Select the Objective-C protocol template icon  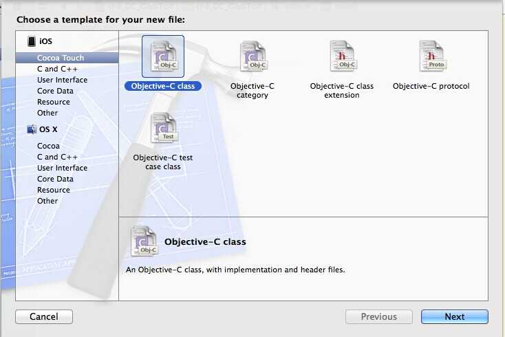point(432,56)
